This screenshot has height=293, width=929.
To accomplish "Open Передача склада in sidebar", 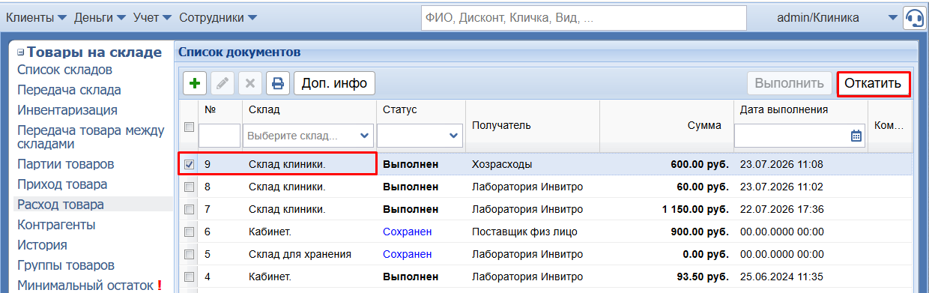I will pos(69,90).
